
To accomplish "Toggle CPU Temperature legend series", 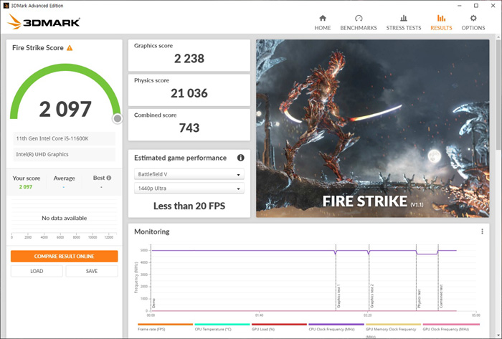I will click(x=222, y=327).
